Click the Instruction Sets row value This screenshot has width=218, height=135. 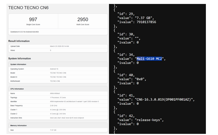[x=67, y=118]
